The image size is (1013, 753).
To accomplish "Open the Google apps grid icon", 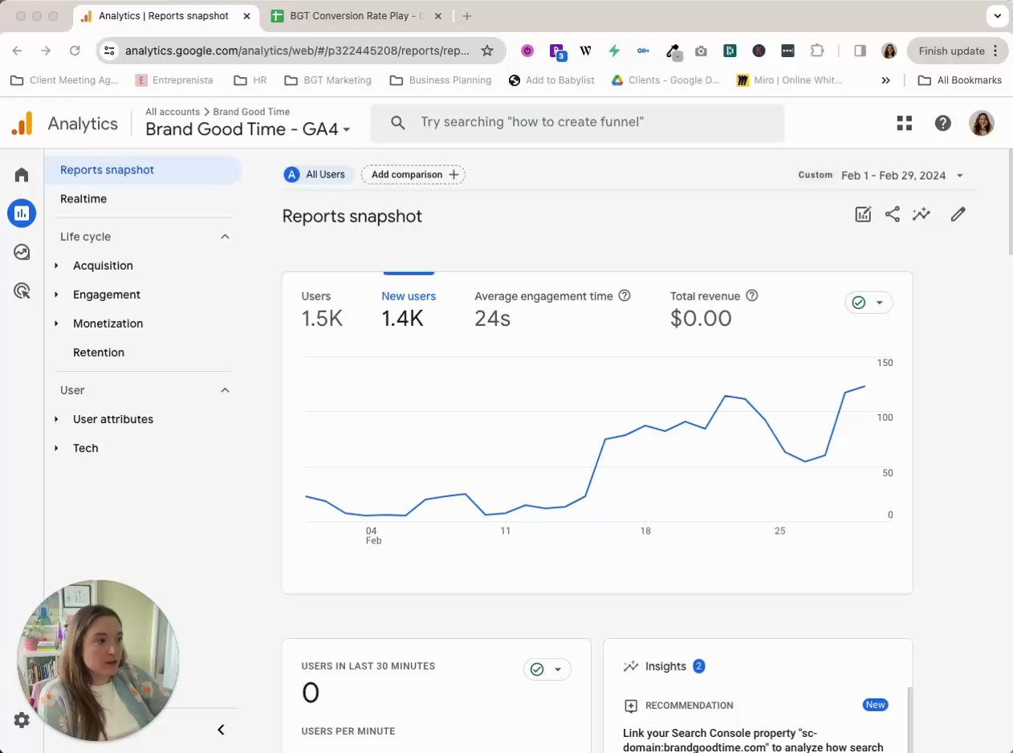I will click(905, 123).
